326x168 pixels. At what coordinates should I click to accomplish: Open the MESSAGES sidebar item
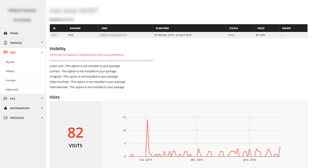[23, 118]
